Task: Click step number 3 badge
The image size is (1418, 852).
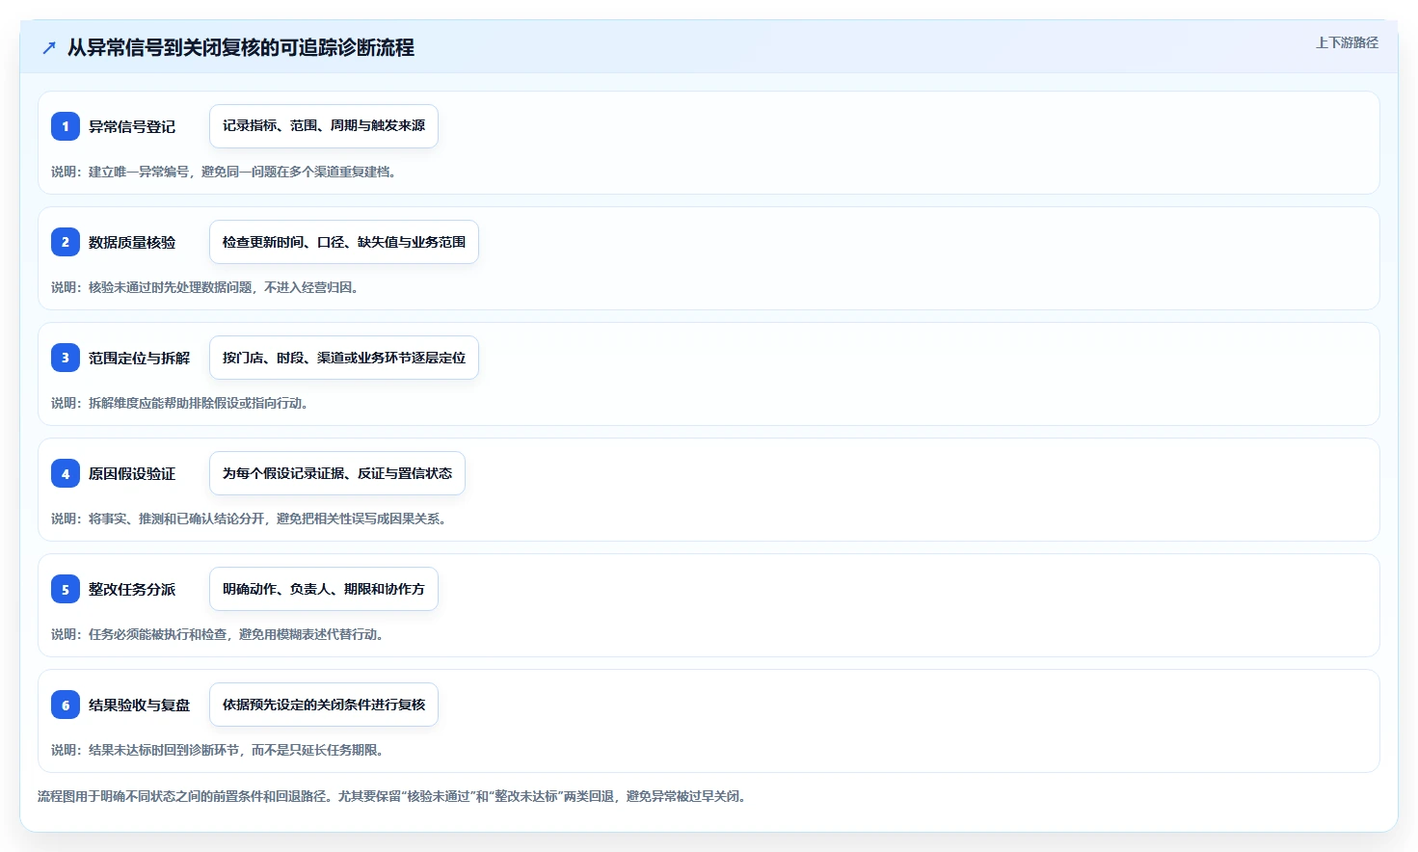Action: click(x=66, y=358)
